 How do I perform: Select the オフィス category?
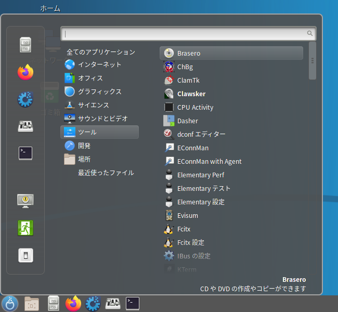tap(100, 78)
